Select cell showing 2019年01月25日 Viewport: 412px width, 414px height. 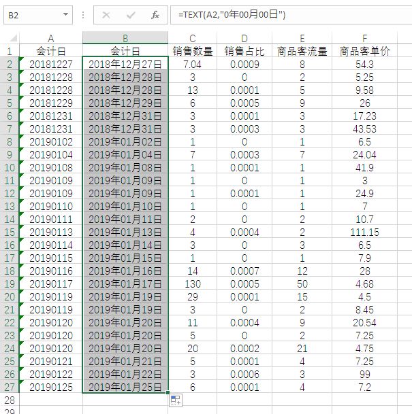click(x=125, y=387)
